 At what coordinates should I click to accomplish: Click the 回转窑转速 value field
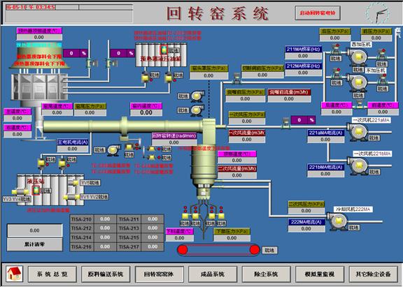pyautogui.click(x=174, y=142)
